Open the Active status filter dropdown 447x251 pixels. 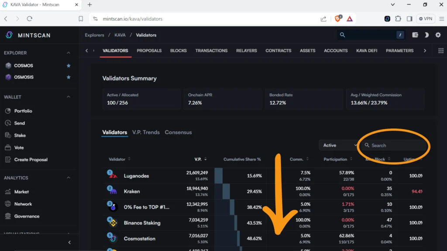coord(339,146)
